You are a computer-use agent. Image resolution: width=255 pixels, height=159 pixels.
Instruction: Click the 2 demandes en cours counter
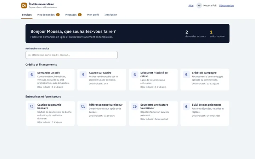[195, 34]
